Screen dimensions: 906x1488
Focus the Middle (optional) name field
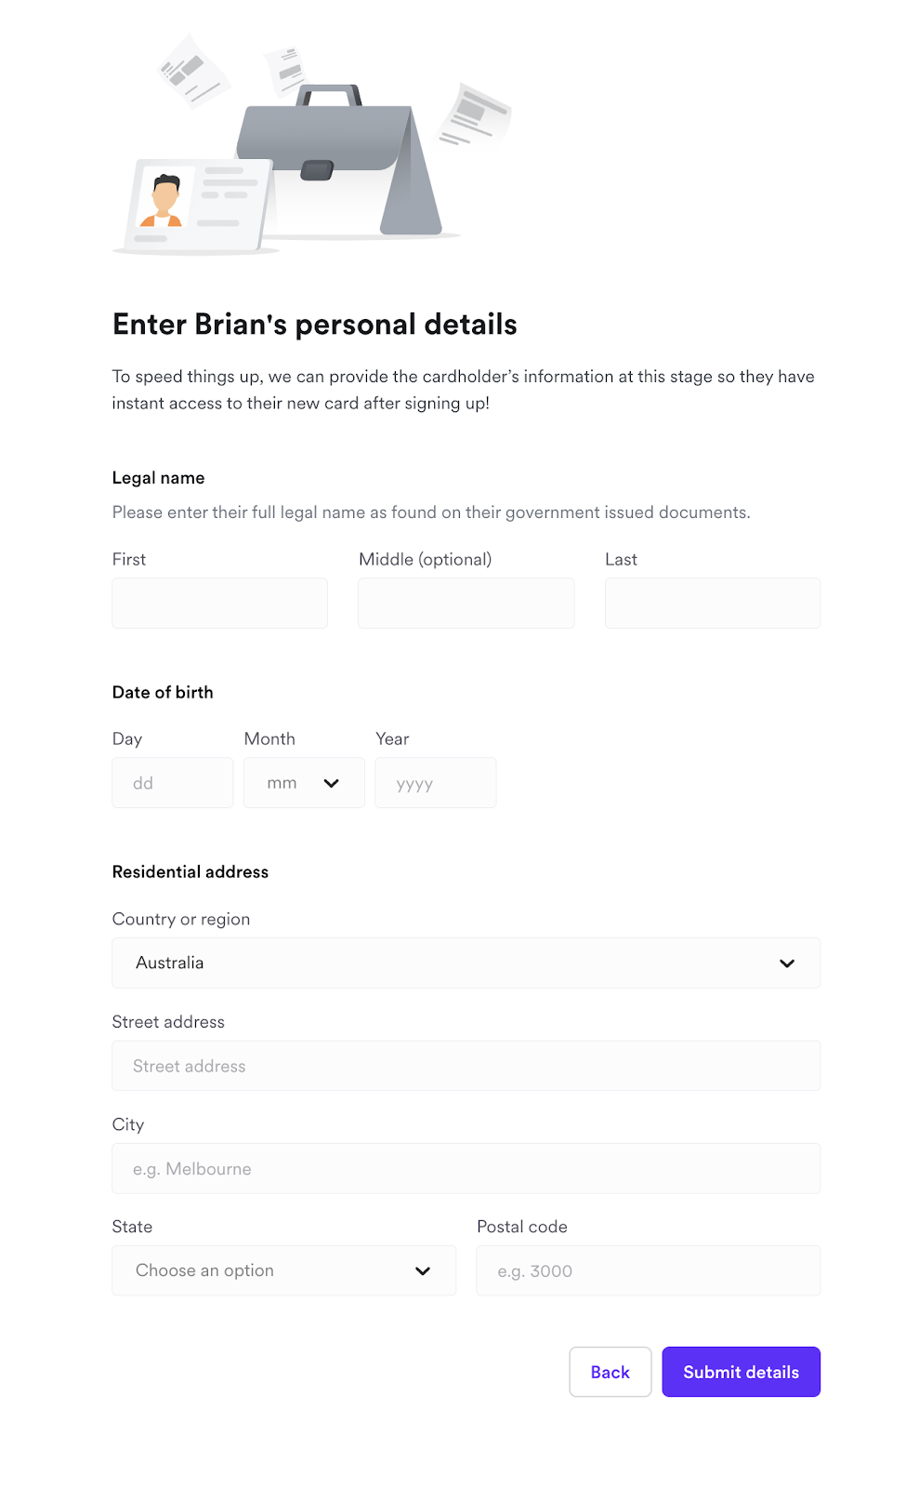[466, 604]
